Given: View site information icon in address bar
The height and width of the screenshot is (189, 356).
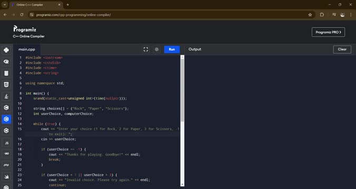Looking at the screenshot, I should [x=32, y=15].
